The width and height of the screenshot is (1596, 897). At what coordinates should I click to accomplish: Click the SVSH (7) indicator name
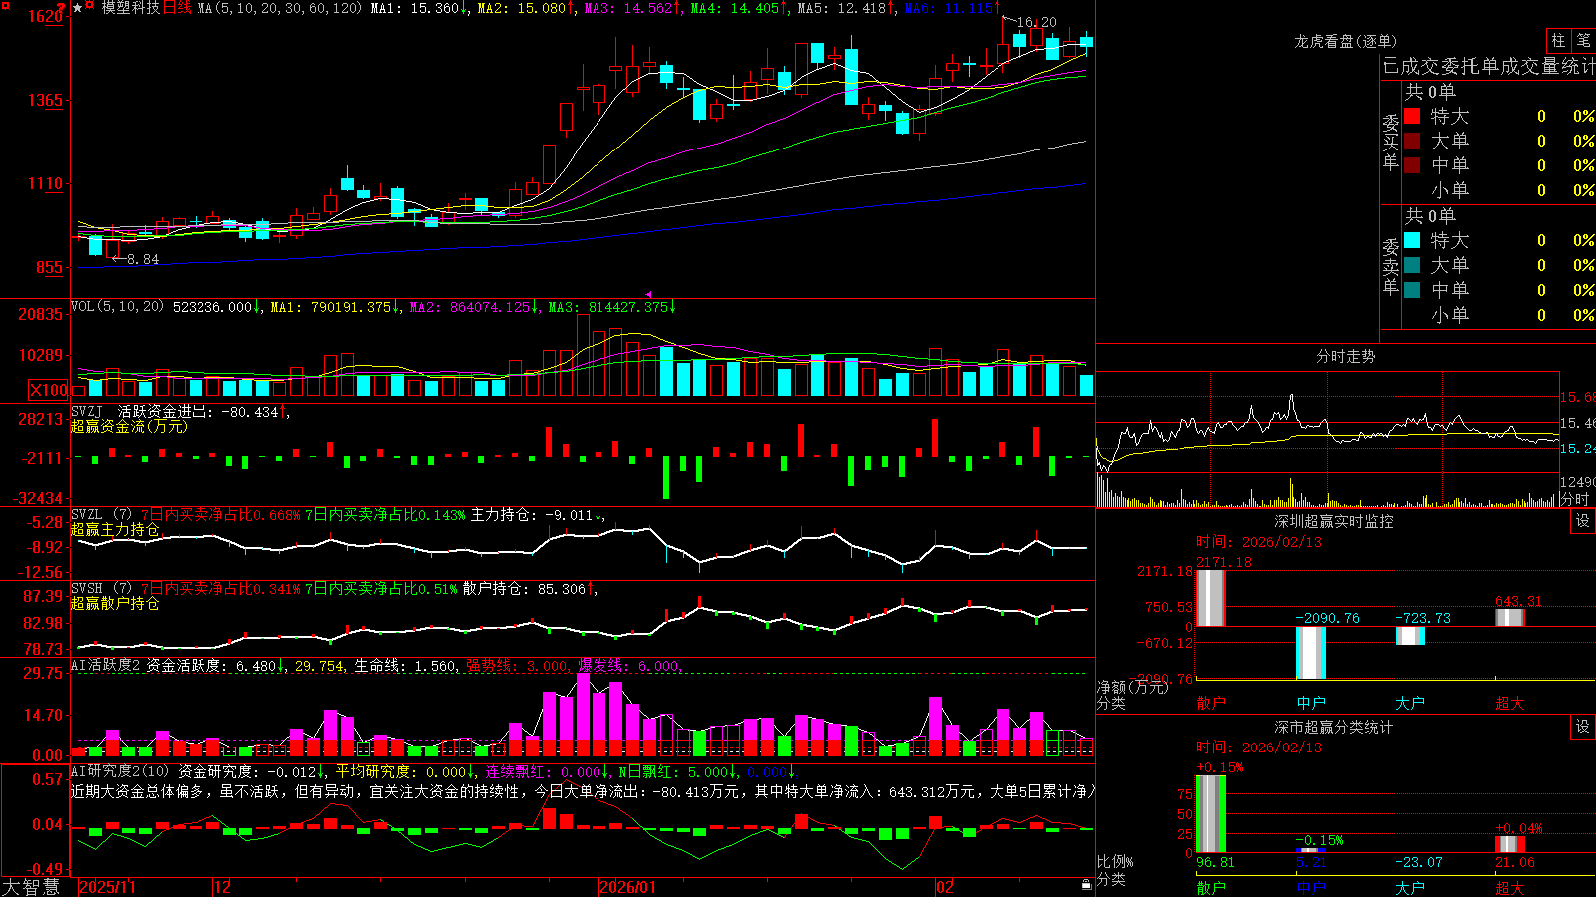point(101,589)
